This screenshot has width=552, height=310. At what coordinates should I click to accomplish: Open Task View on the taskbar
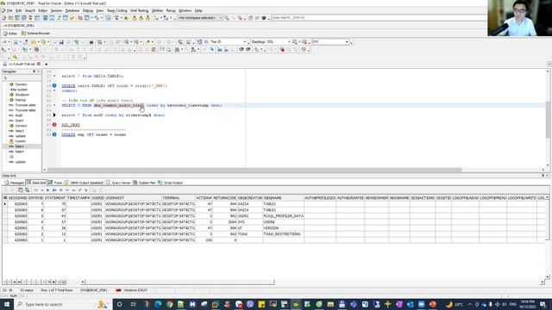133,304
